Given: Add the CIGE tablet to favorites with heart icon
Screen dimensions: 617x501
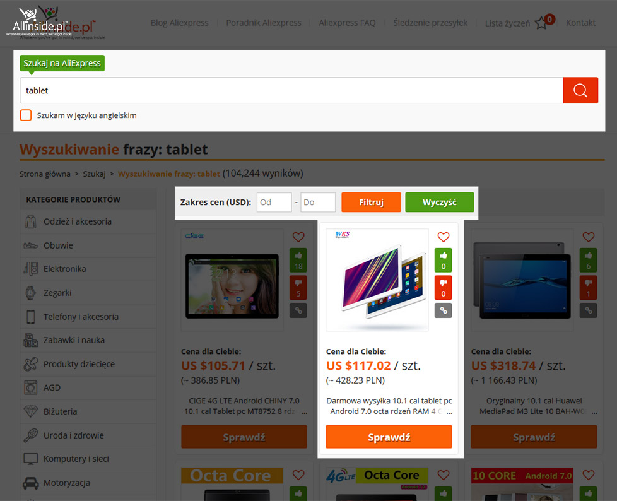Looking at the screenshot, I should 298,237.
